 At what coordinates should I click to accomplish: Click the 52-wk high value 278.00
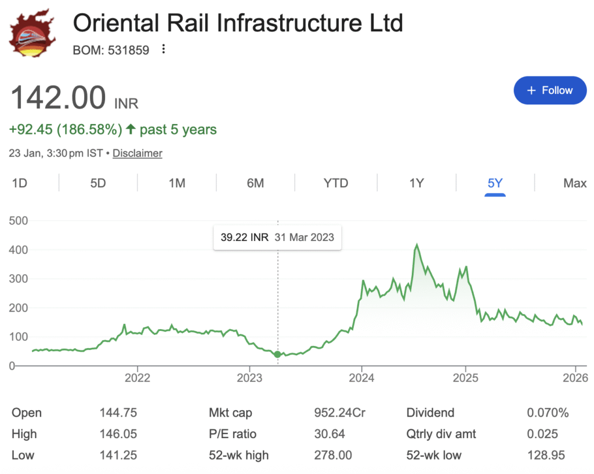click(333, 455)
